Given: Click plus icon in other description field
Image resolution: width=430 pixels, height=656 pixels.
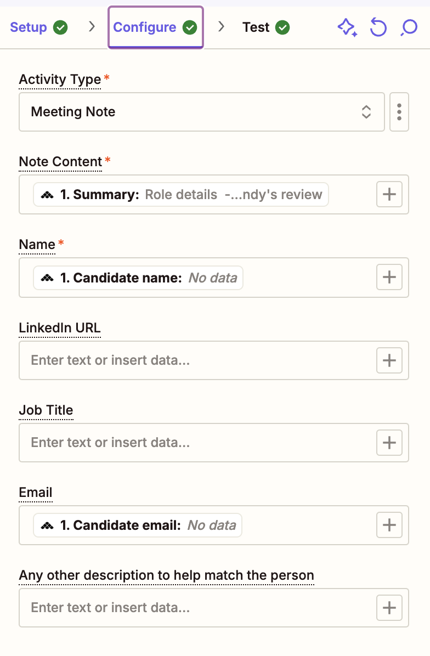Looking at the screenshot, I should 389,608.
